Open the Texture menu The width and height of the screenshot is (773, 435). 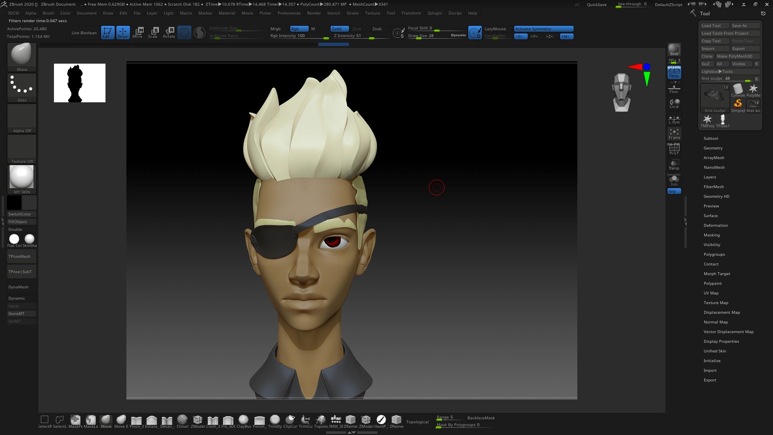click(372, 13)
